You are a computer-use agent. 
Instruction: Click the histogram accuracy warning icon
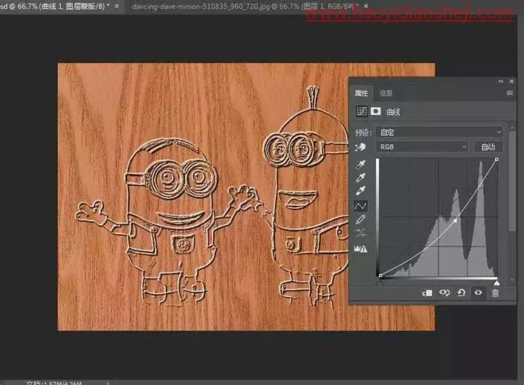point(360,249)
